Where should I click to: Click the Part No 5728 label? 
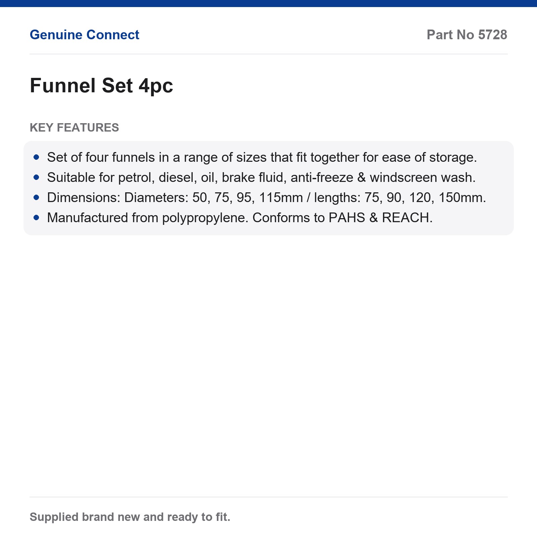(x=467, y=35)
